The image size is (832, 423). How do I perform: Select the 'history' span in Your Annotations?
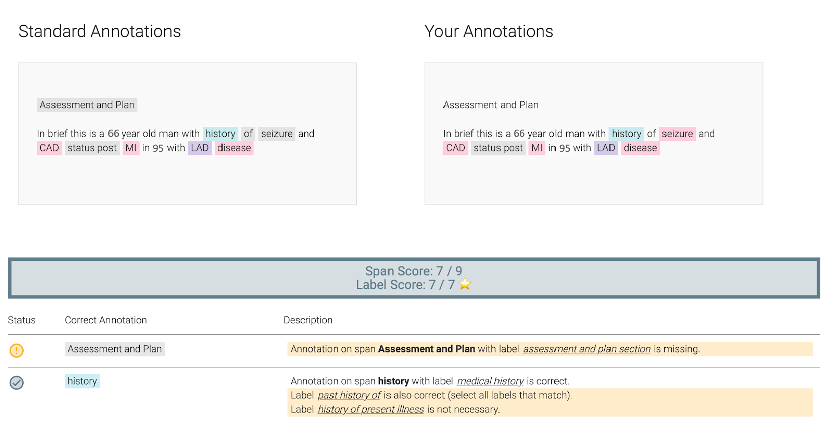tap(626, 134)
